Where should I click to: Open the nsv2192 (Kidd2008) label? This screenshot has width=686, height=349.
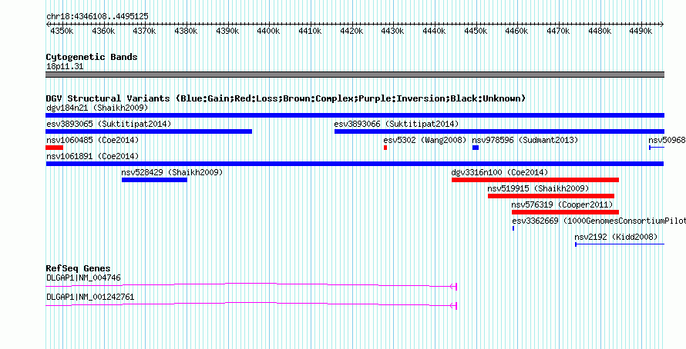pos(616,237)
